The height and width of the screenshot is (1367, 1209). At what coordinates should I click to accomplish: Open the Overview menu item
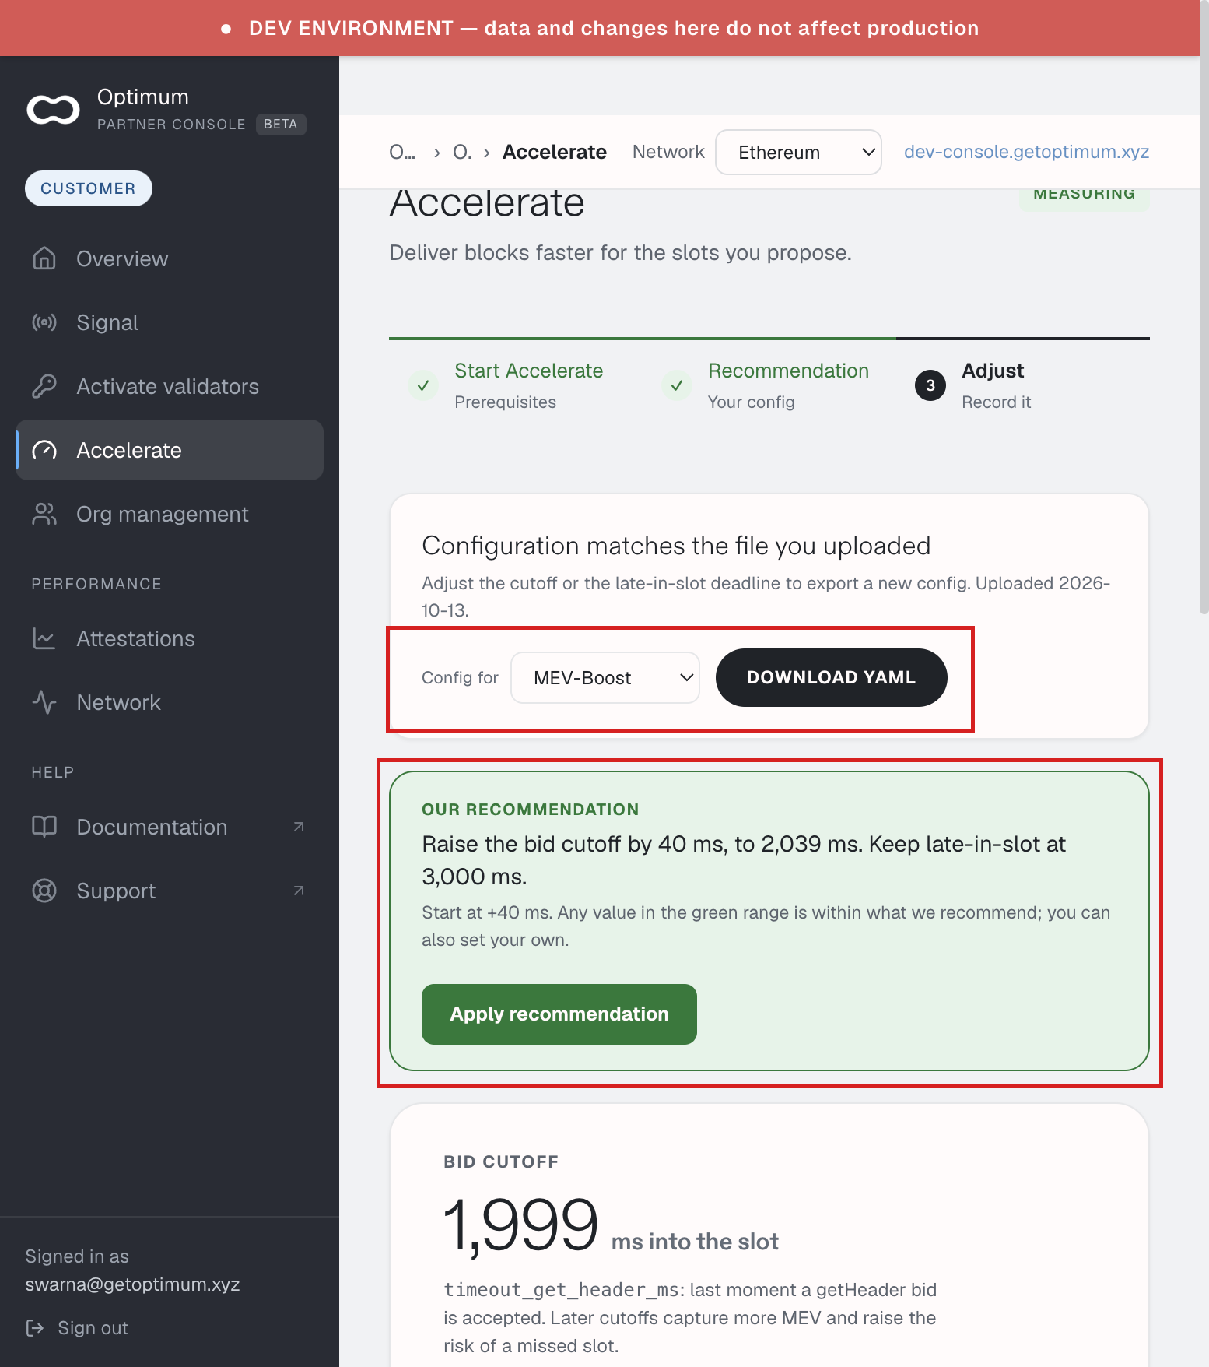pyautogui.click(x=170, y=258)
